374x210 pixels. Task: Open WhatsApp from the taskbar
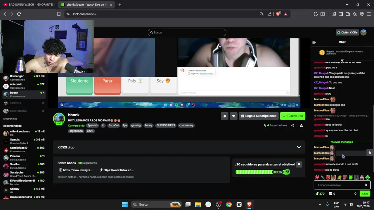tap(208, 204)
